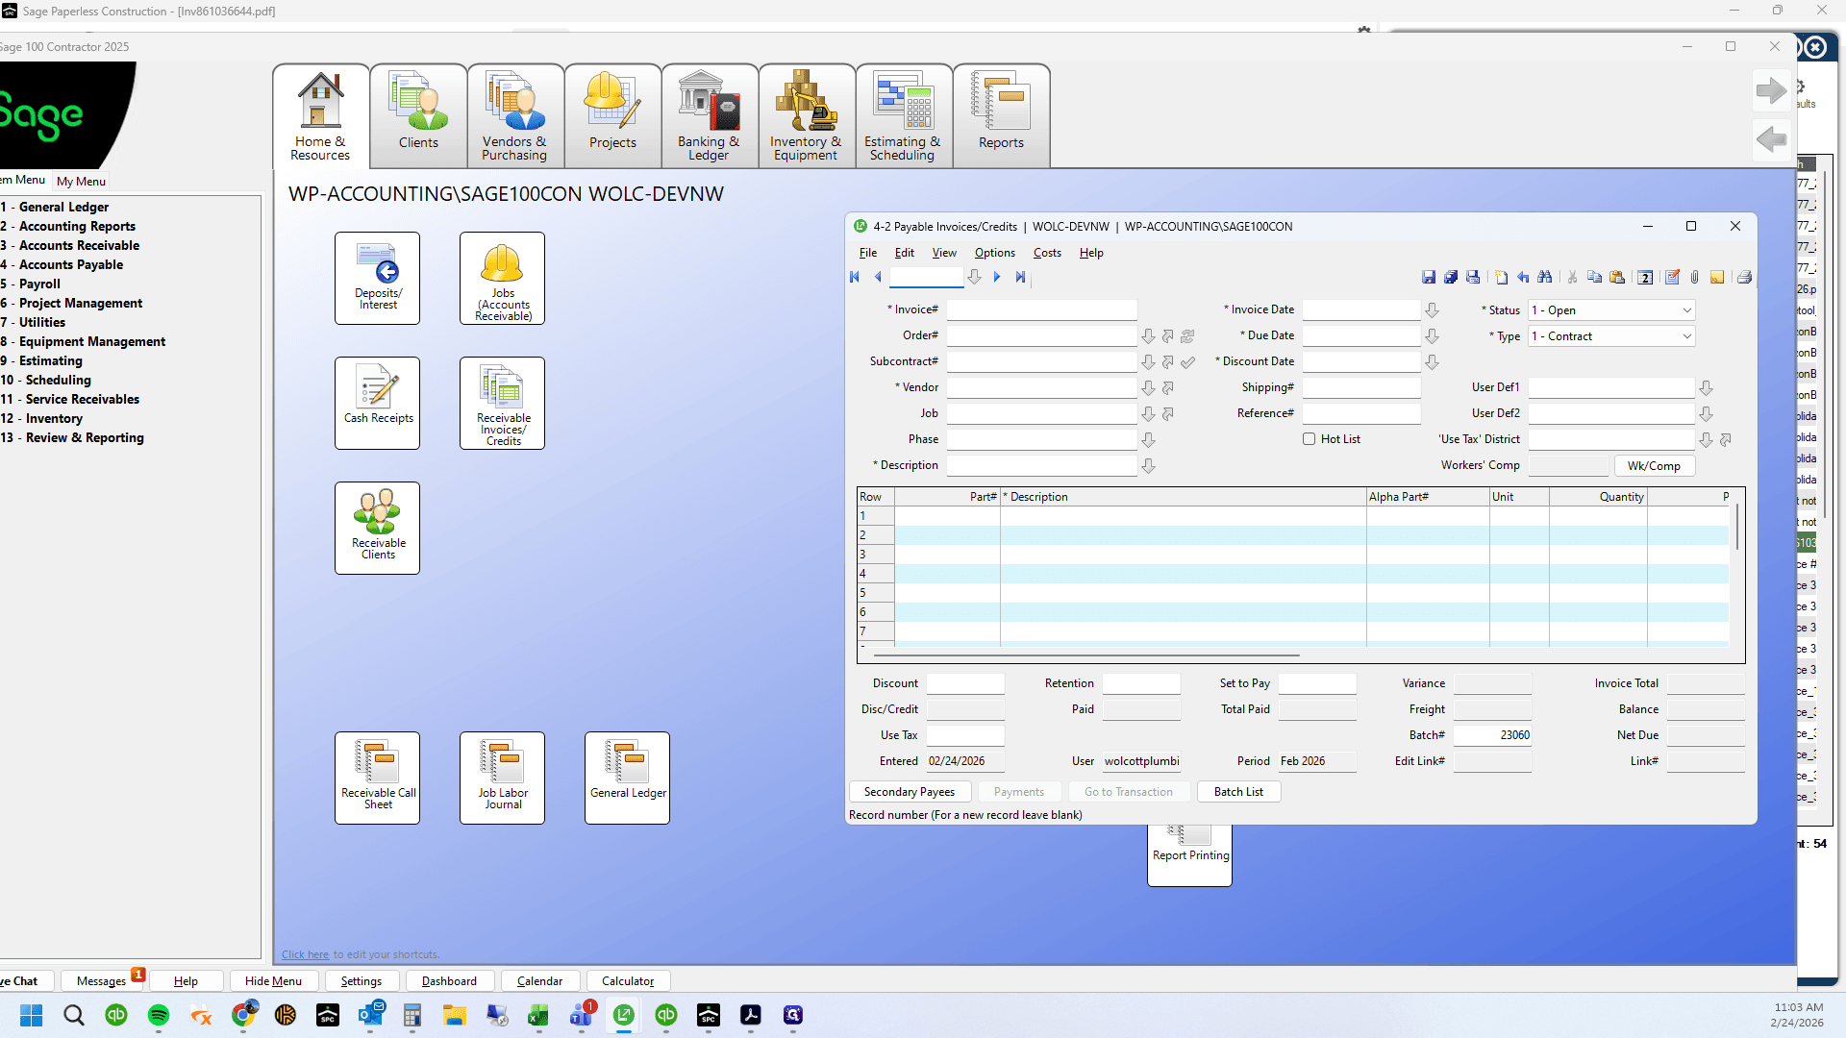The image size is (1846, 1038).
Task: Click the Copy toolbar icon
Action: pos(1595,278)
